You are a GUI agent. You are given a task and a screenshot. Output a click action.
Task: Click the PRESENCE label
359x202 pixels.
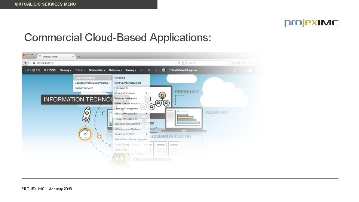[187, 92]
